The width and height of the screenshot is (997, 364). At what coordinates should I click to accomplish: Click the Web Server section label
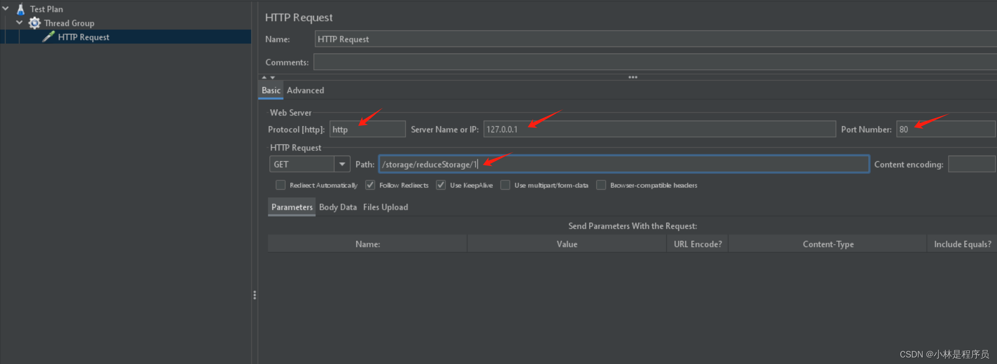click(x=290, y=112)
